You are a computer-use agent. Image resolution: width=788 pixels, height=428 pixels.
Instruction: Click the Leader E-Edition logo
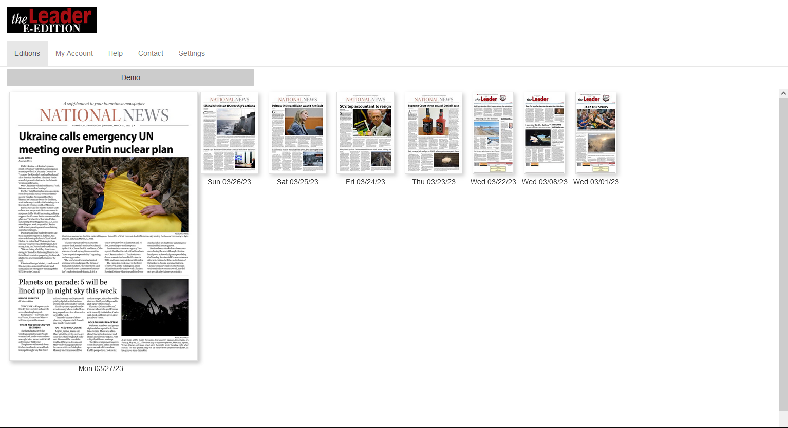tap(51, 20)
